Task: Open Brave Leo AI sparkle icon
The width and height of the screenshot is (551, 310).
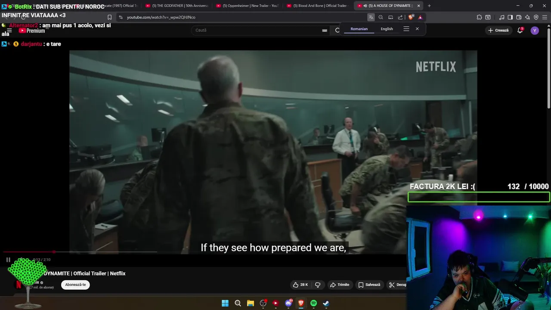Action: (x=527, y=17)
